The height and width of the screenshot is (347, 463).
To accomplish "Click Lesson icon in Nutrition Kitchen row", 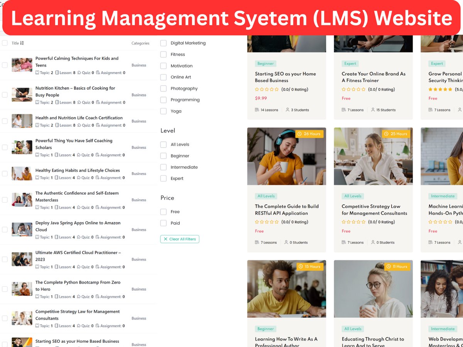I will click(57, 102).
